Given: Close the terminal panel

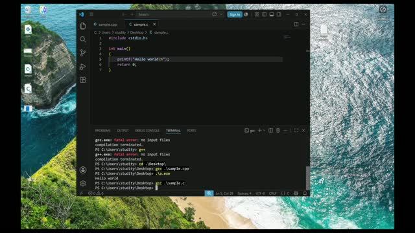Looking at the screenshot, I should [303, 131].
